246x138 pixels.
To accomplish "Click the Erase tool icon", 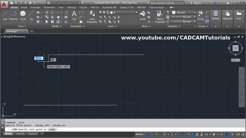I will (66, 13).
